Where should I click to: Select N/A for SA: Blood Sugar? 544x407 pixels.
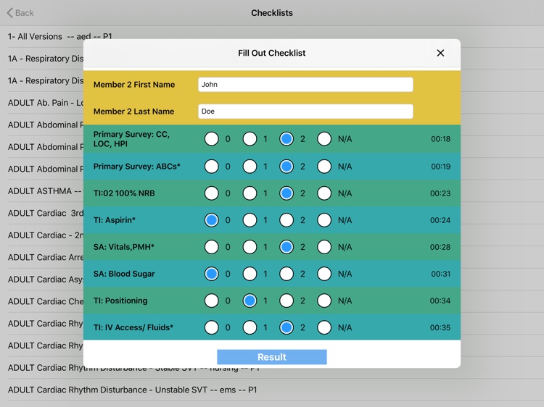point(324,274)
